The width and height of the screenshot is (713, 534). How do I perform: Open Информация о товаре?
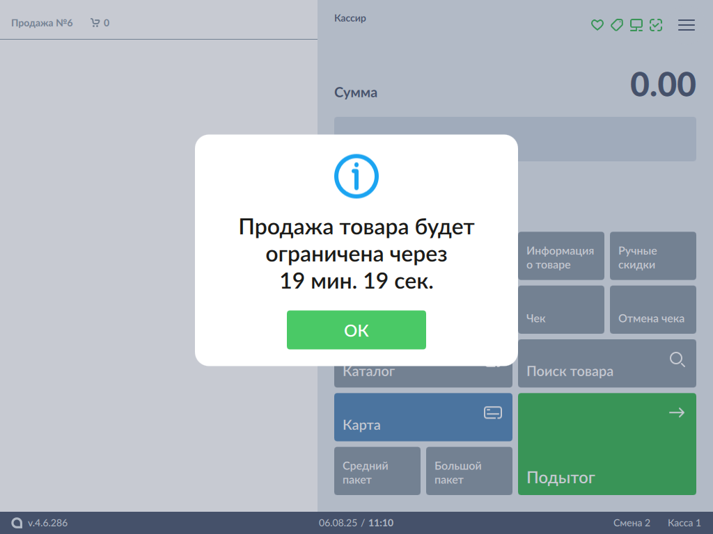(x=561, y=257)
